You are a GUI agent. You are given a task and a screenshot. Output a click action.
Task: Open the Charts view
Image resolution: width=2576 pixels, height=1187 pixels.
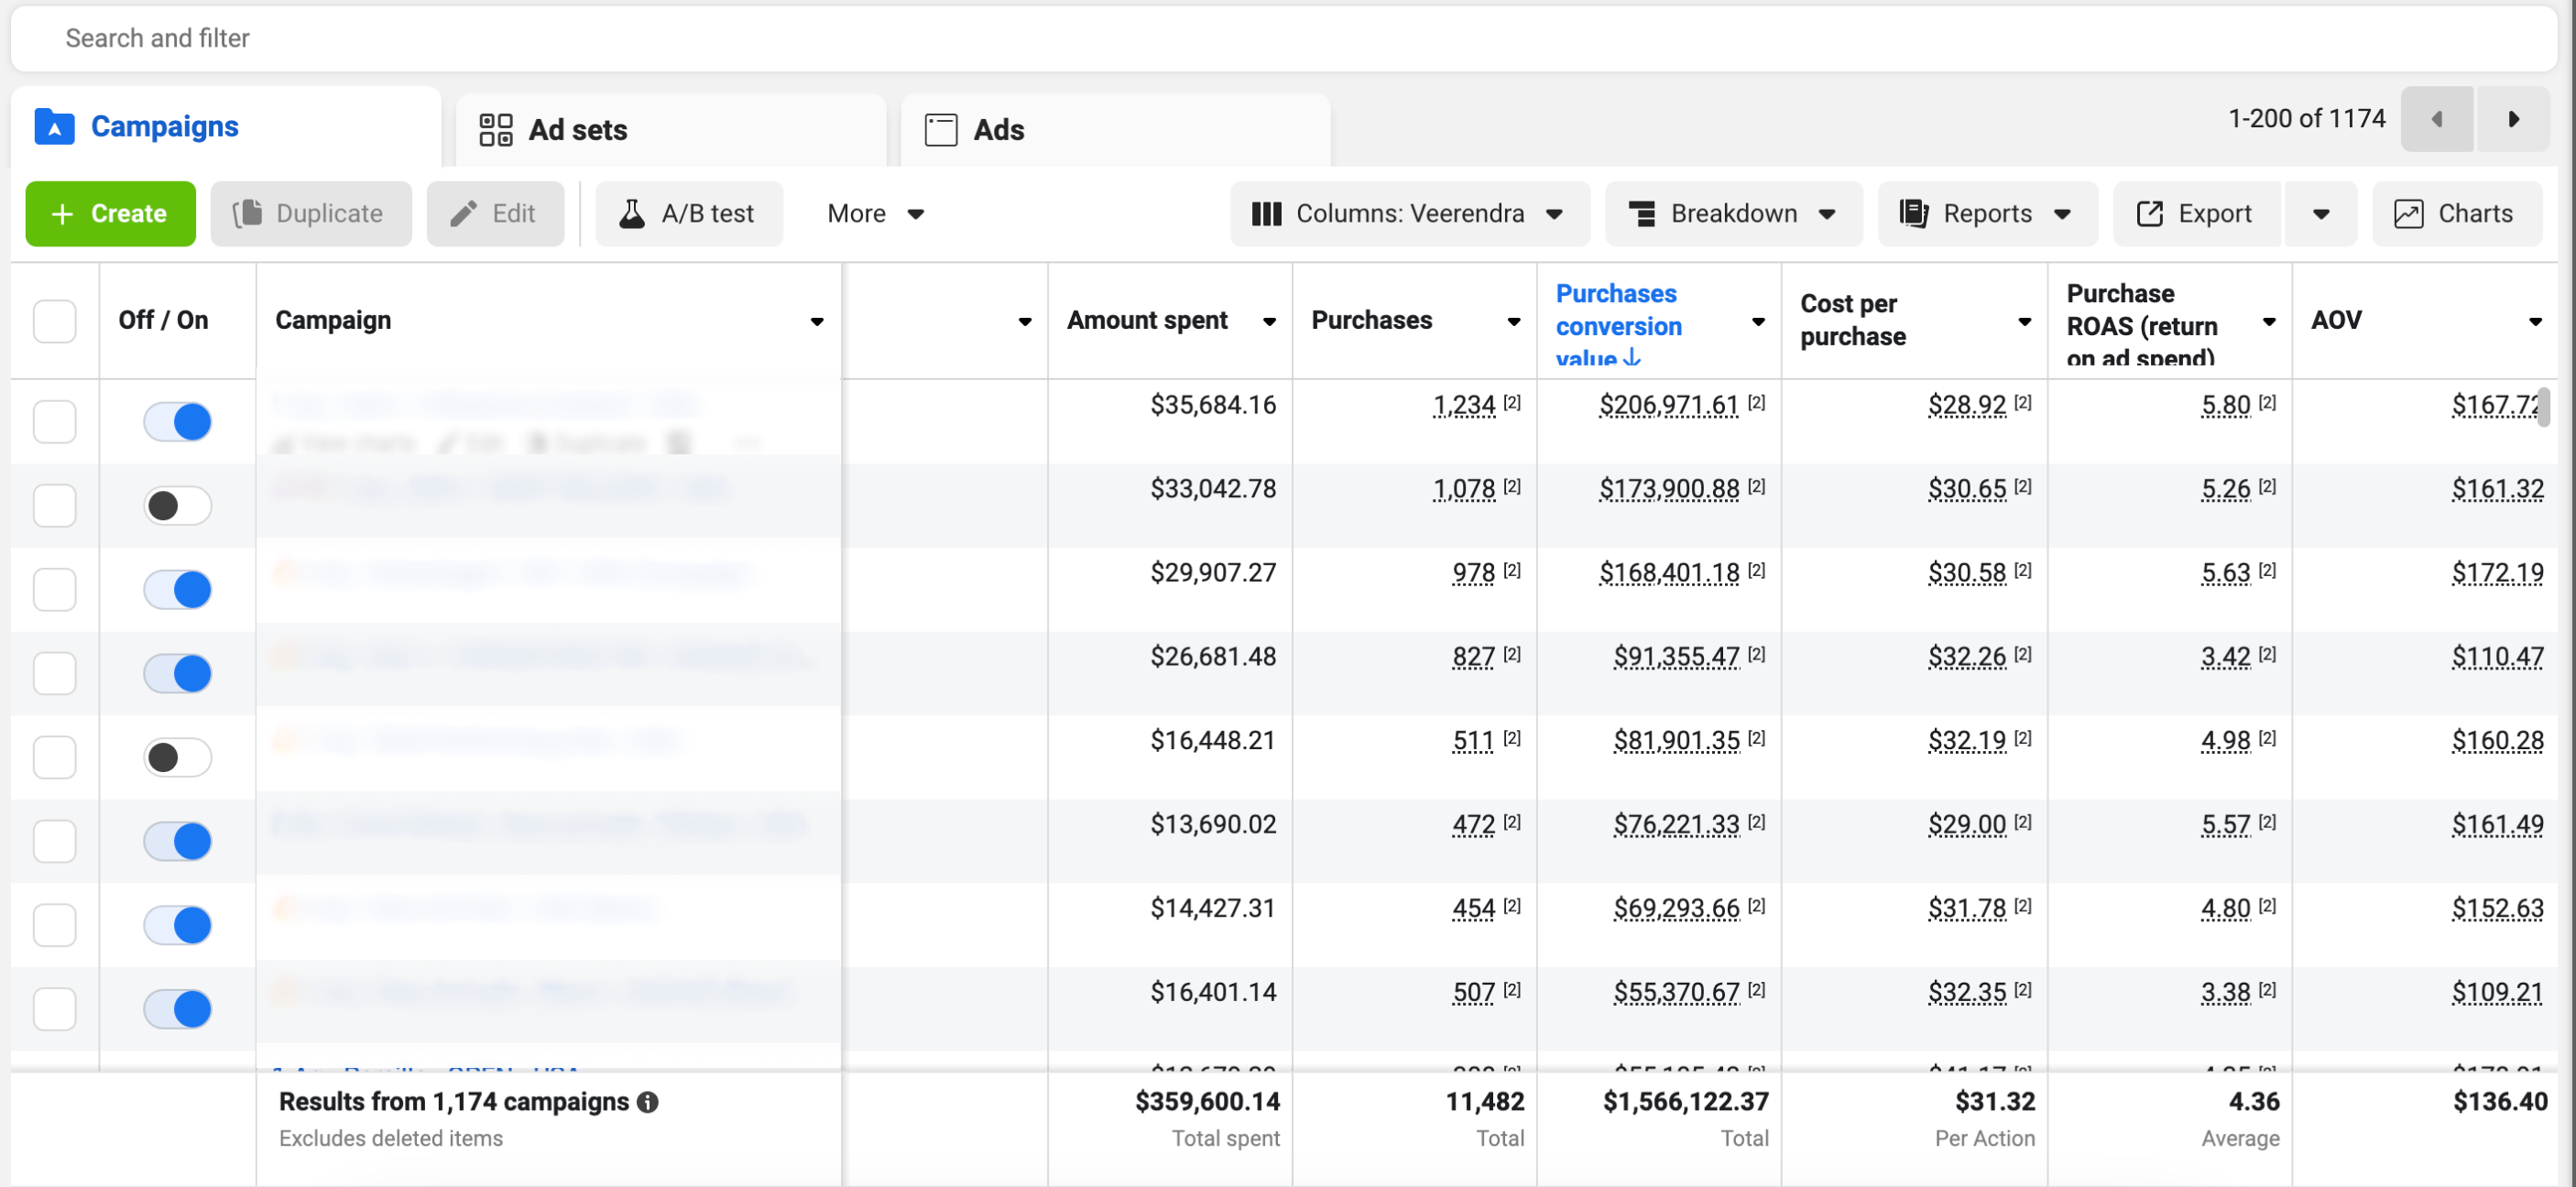click(2455, 213)
